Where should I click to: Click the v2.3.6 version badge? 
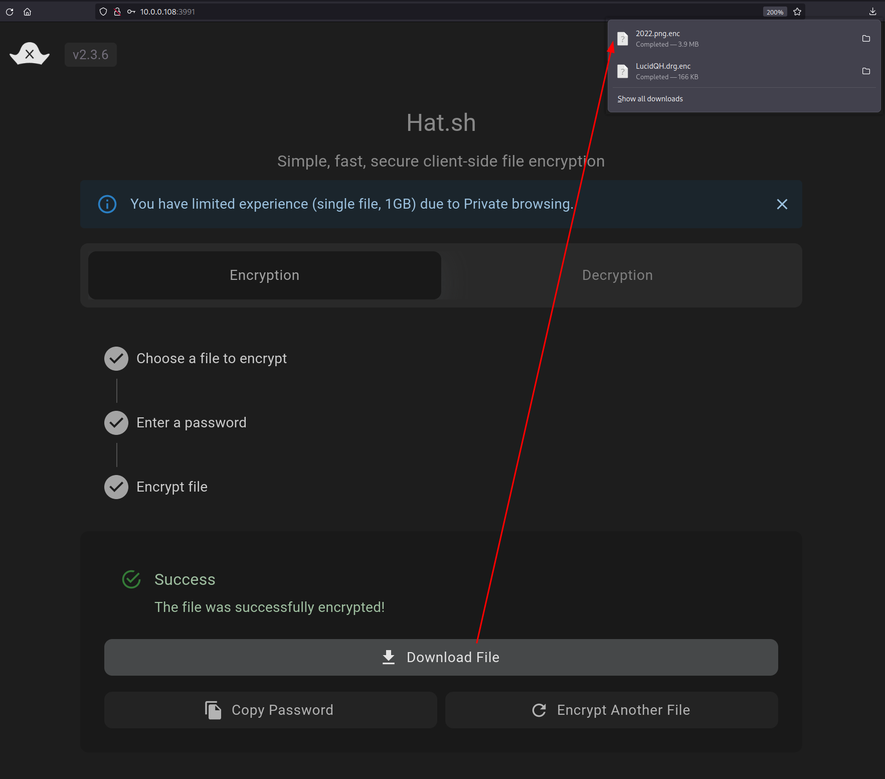(91, 55)
